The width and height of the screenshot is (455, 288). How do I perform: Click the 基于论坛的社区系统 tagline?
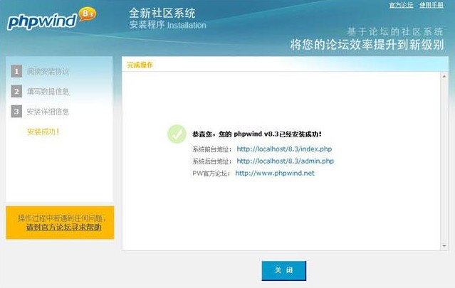click(x=395, y=31)
